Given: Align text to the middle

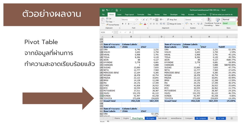Looking at the screenshot, I should [154, 20].
